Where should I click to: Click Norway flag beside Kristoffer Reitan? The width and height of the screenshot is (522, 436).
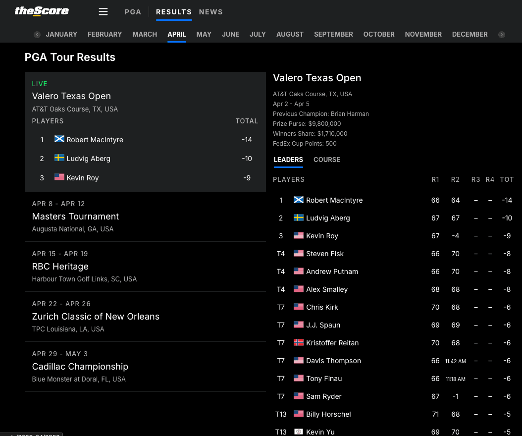pos(299,343)
